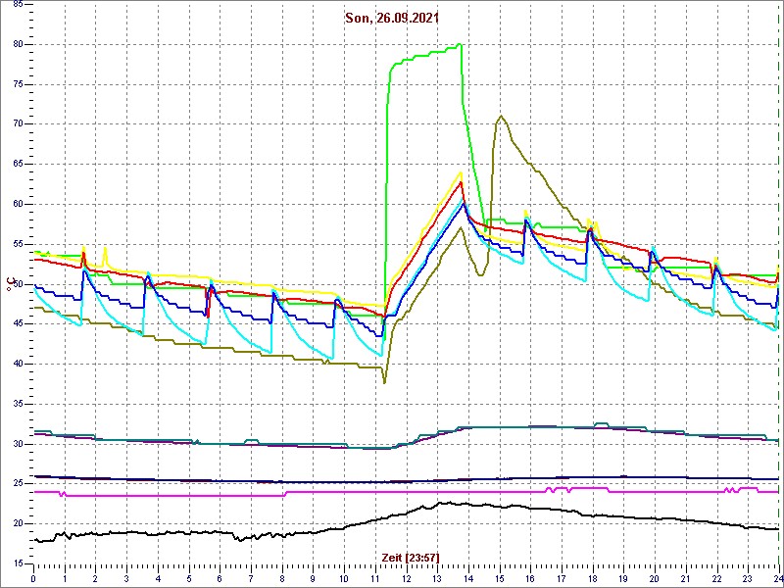Click hour "5" on the time axis
Viewport: 784px width, 588px height.
[189, 579]
